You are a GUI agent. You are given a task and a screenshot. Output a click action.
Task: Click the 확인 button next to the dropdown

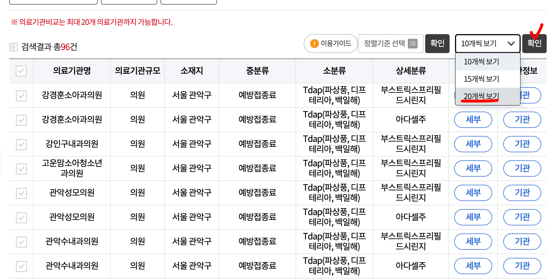(x=534, y=43)
